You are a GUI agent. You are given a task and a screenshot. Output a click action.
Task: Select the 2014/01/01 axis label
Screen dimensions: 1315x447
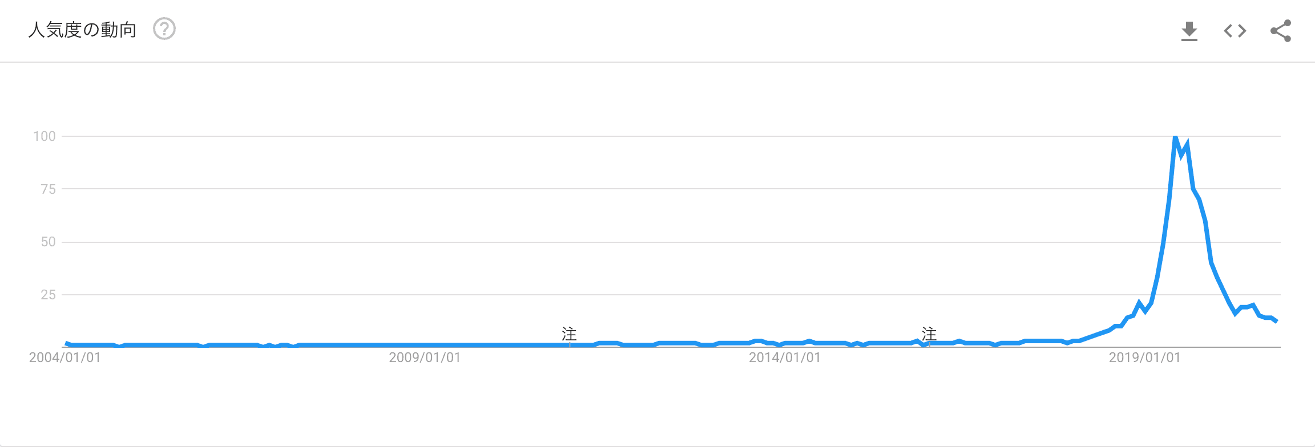tap(785, 357)
